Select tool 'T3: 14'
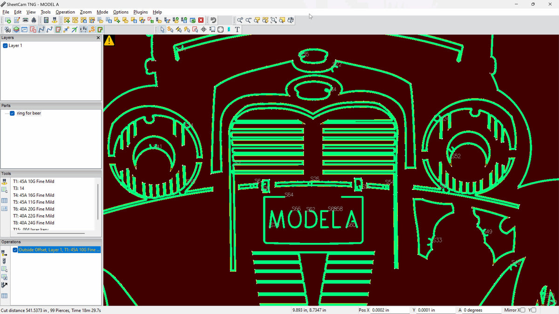The width and height of the screenshot is (559, 314). (19, 188)
